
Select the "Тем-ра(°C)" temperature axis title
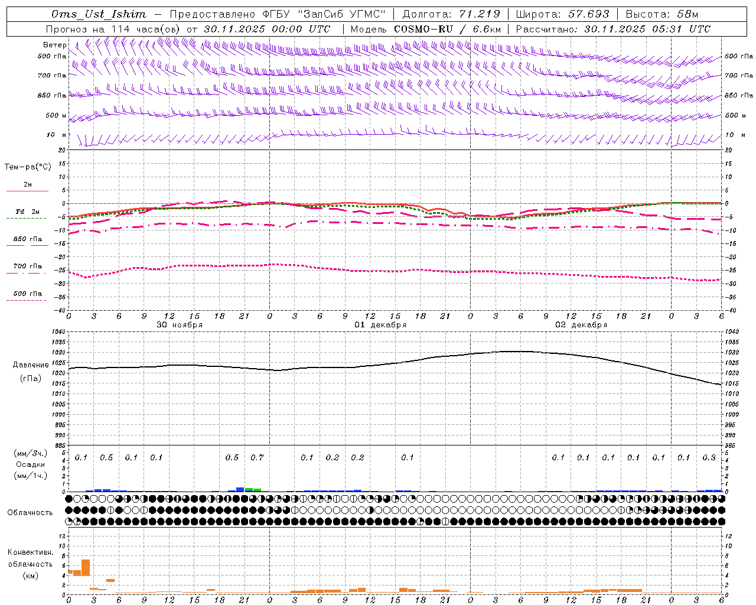[28, 167]
